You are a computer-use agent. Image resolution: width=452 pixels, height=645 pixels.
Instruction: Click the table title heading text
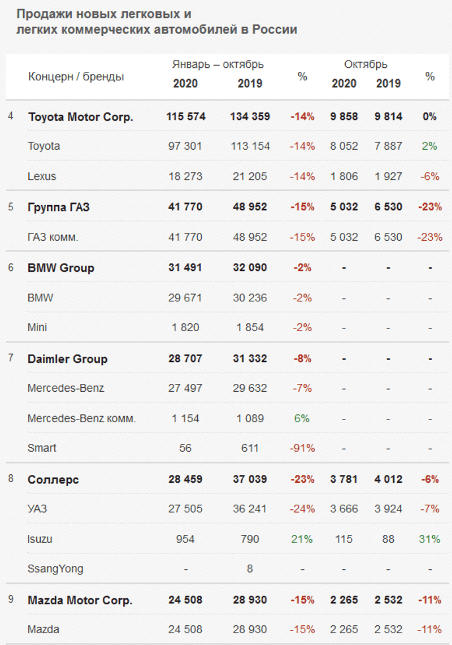(157, 22)
